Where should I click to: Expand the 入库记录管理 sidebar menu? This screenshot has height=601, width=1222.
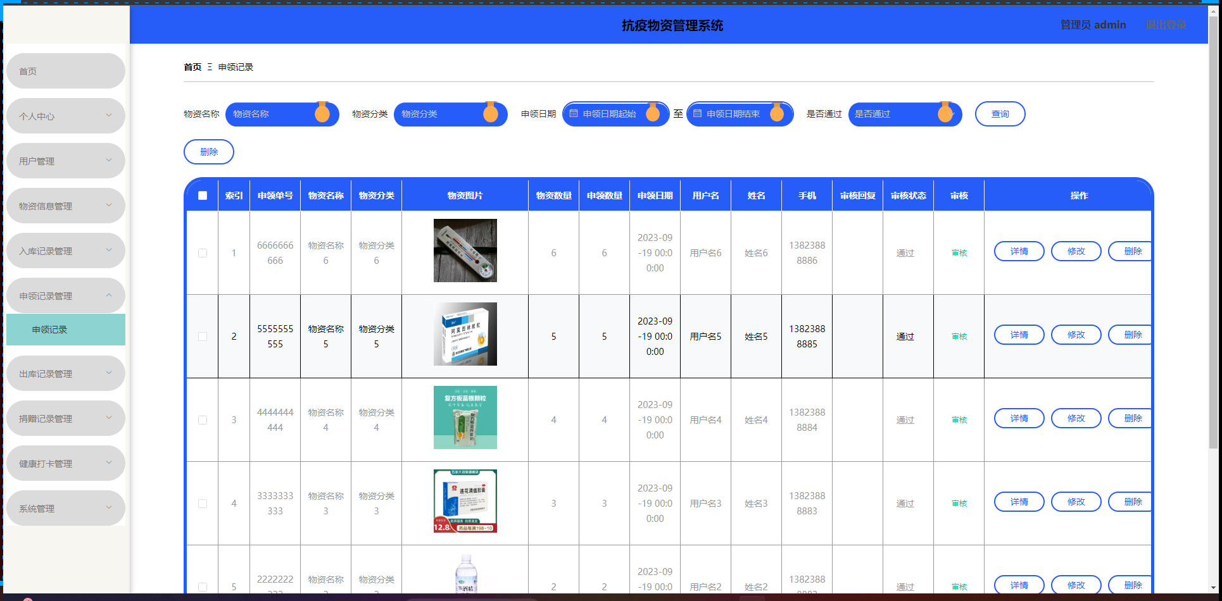point(66,251)
